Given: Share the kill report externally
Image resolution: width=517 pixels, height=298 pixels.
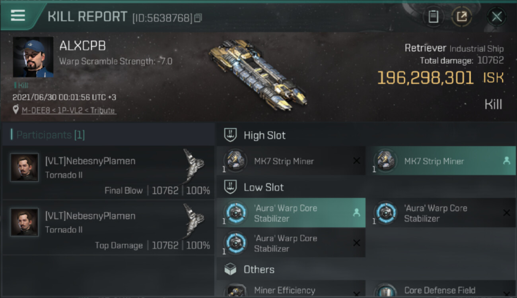Looking at the screenshot, I should tap(461, 17).
